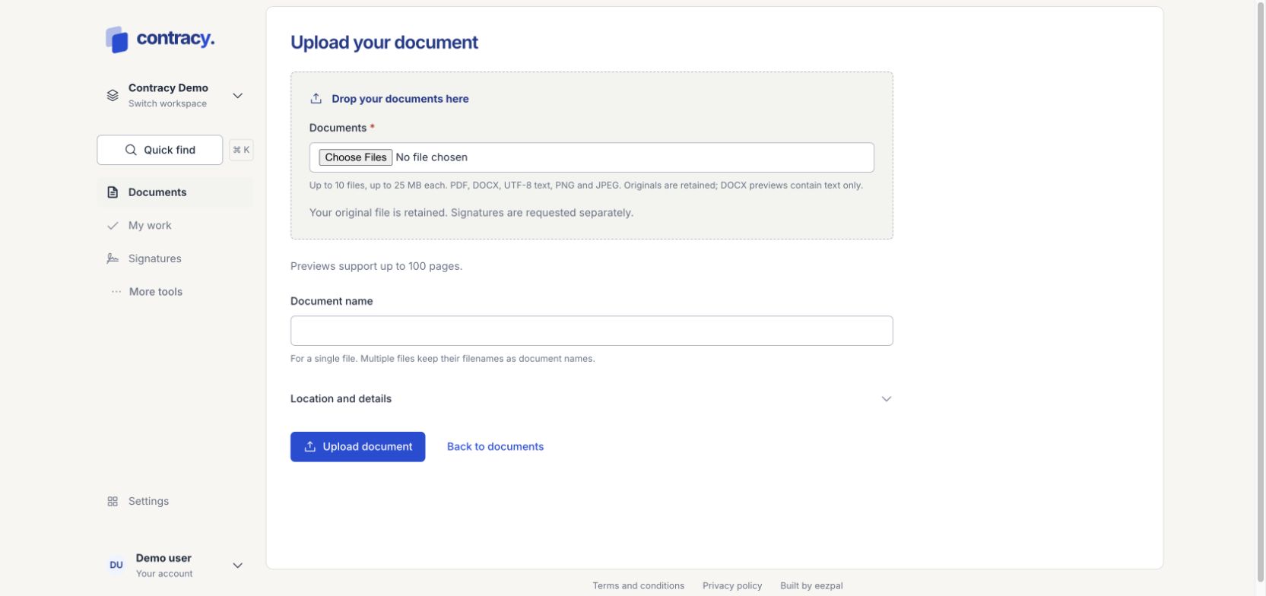1266x596 pixels.
Task: Click the Upload document button
Action: click(357, 447)
